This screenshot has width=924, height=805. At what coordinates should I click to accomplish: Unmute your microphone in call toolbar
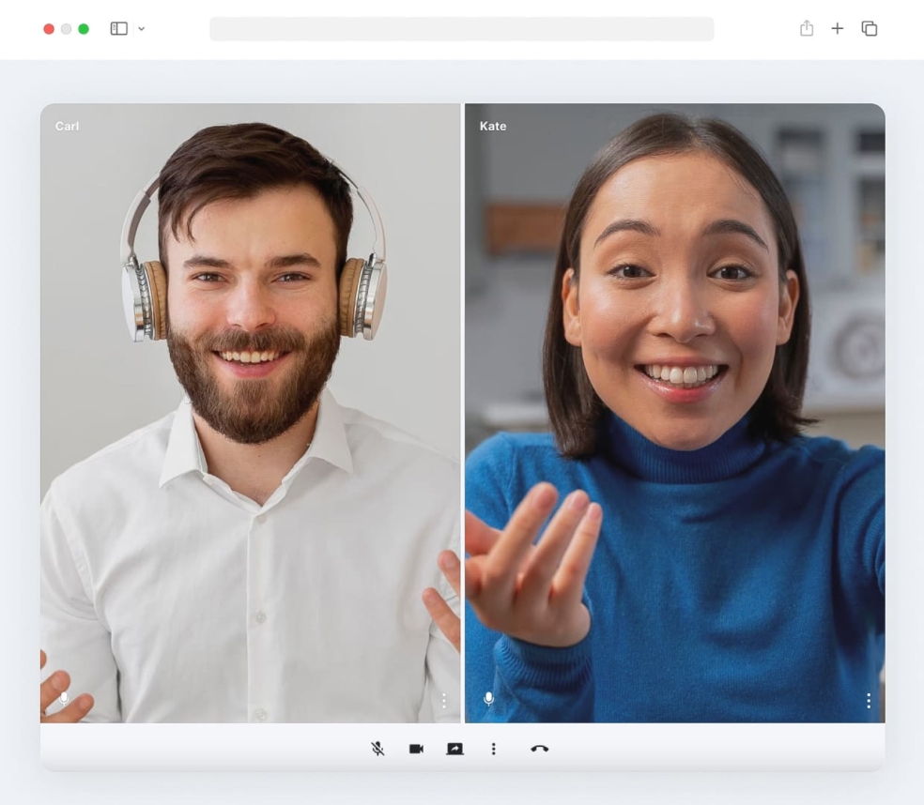377,749
